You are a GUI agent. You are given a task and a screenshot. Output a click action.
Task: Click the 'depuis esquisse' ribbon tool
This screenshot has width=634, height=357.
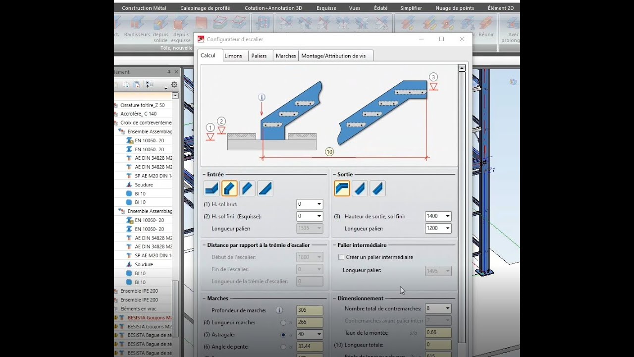181,30
